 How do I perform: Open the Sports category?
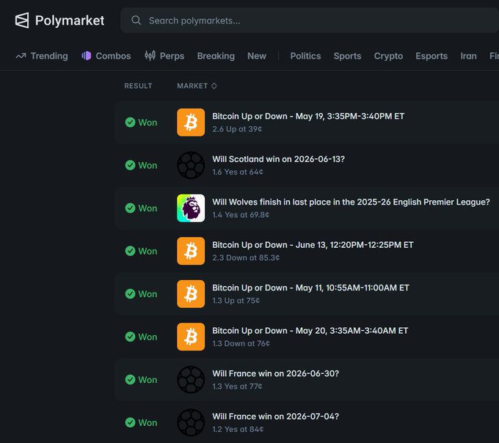348,56
